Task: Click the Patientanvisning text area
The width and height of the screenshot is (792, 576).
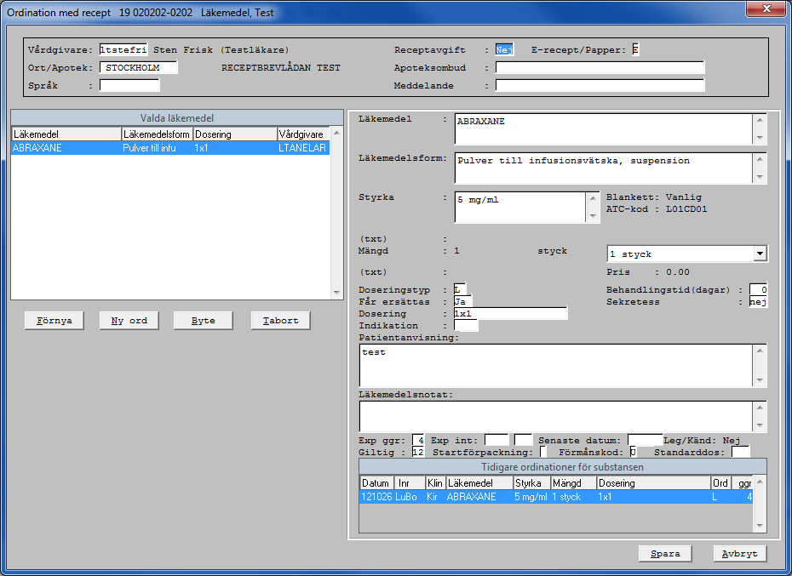Action: tap(555, 366)
